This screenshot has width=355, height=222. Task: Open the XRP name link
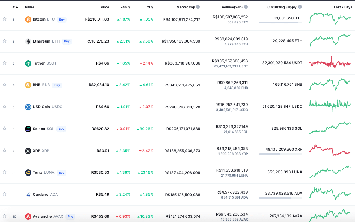[36, 151]
